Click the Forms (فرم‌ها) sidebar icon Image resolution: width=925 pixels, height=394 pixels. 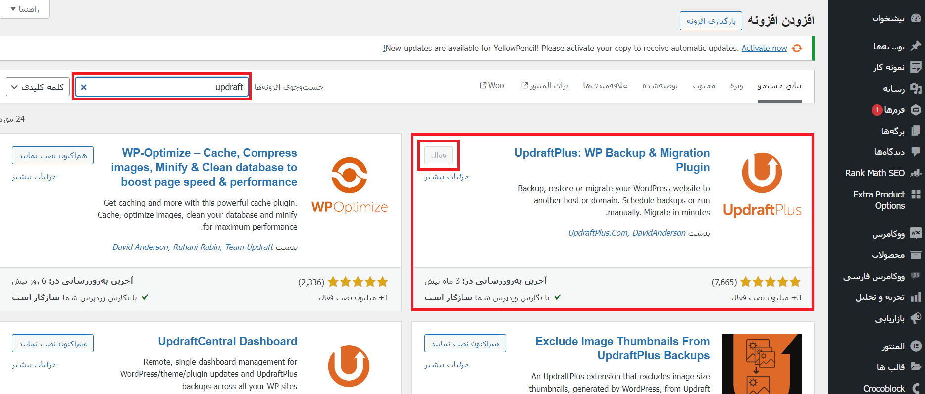pyautogui.click(x=916, y=110)
